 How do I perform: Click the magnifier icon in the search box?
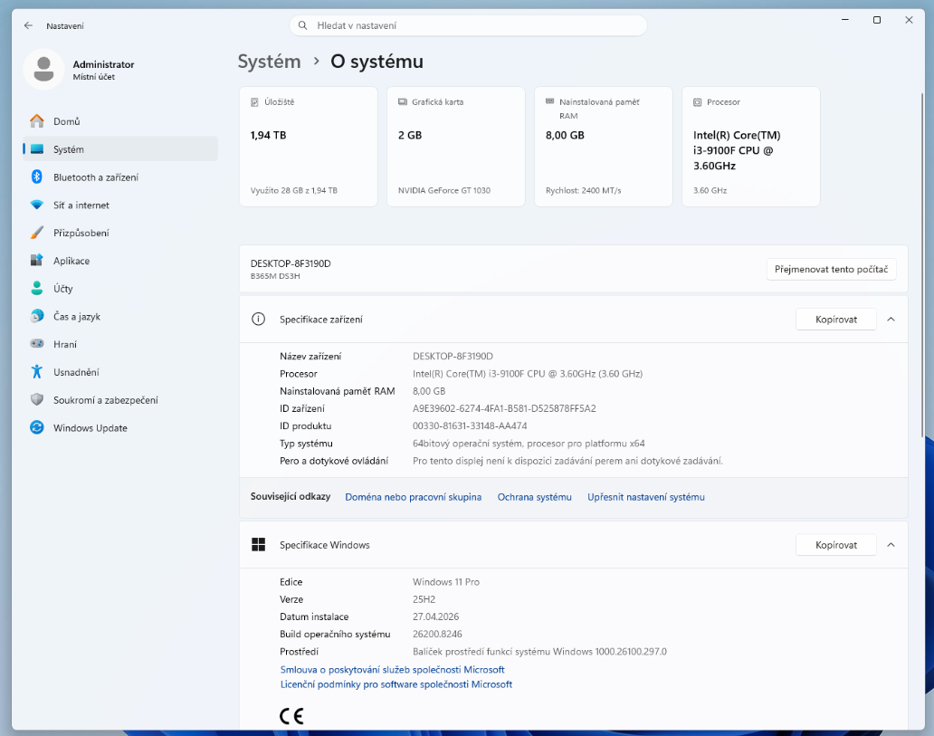302,25
